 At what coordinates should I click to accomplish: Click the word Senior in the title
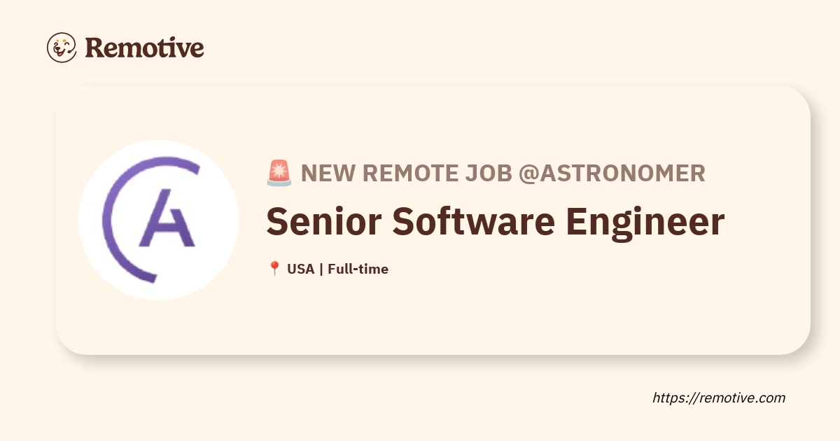323,221
